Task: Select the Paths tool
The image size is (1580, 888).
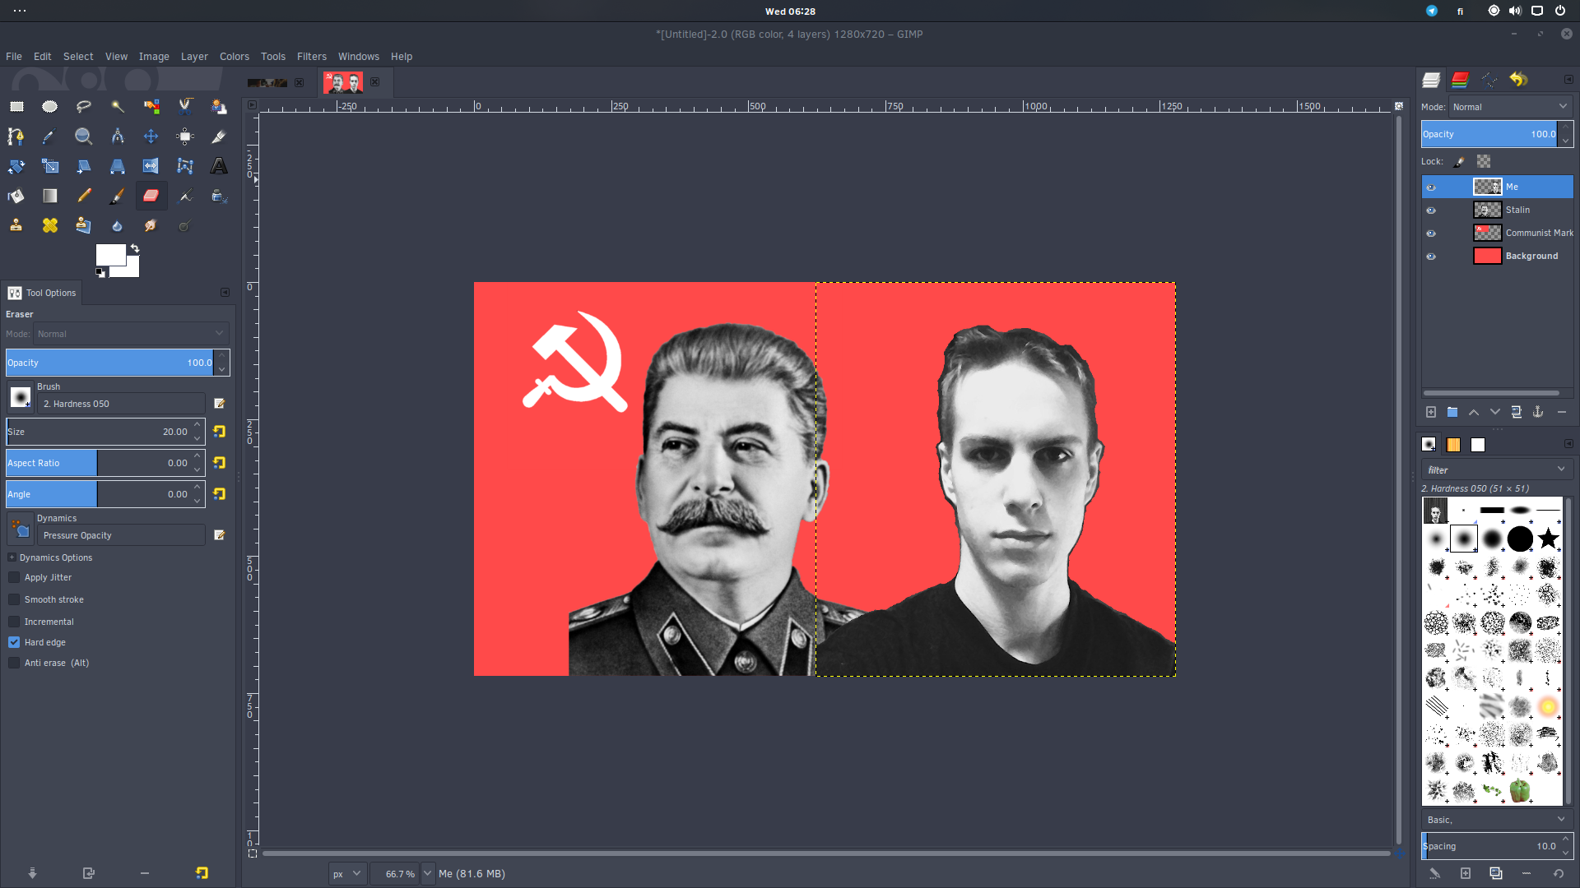Action: point(16,136)
